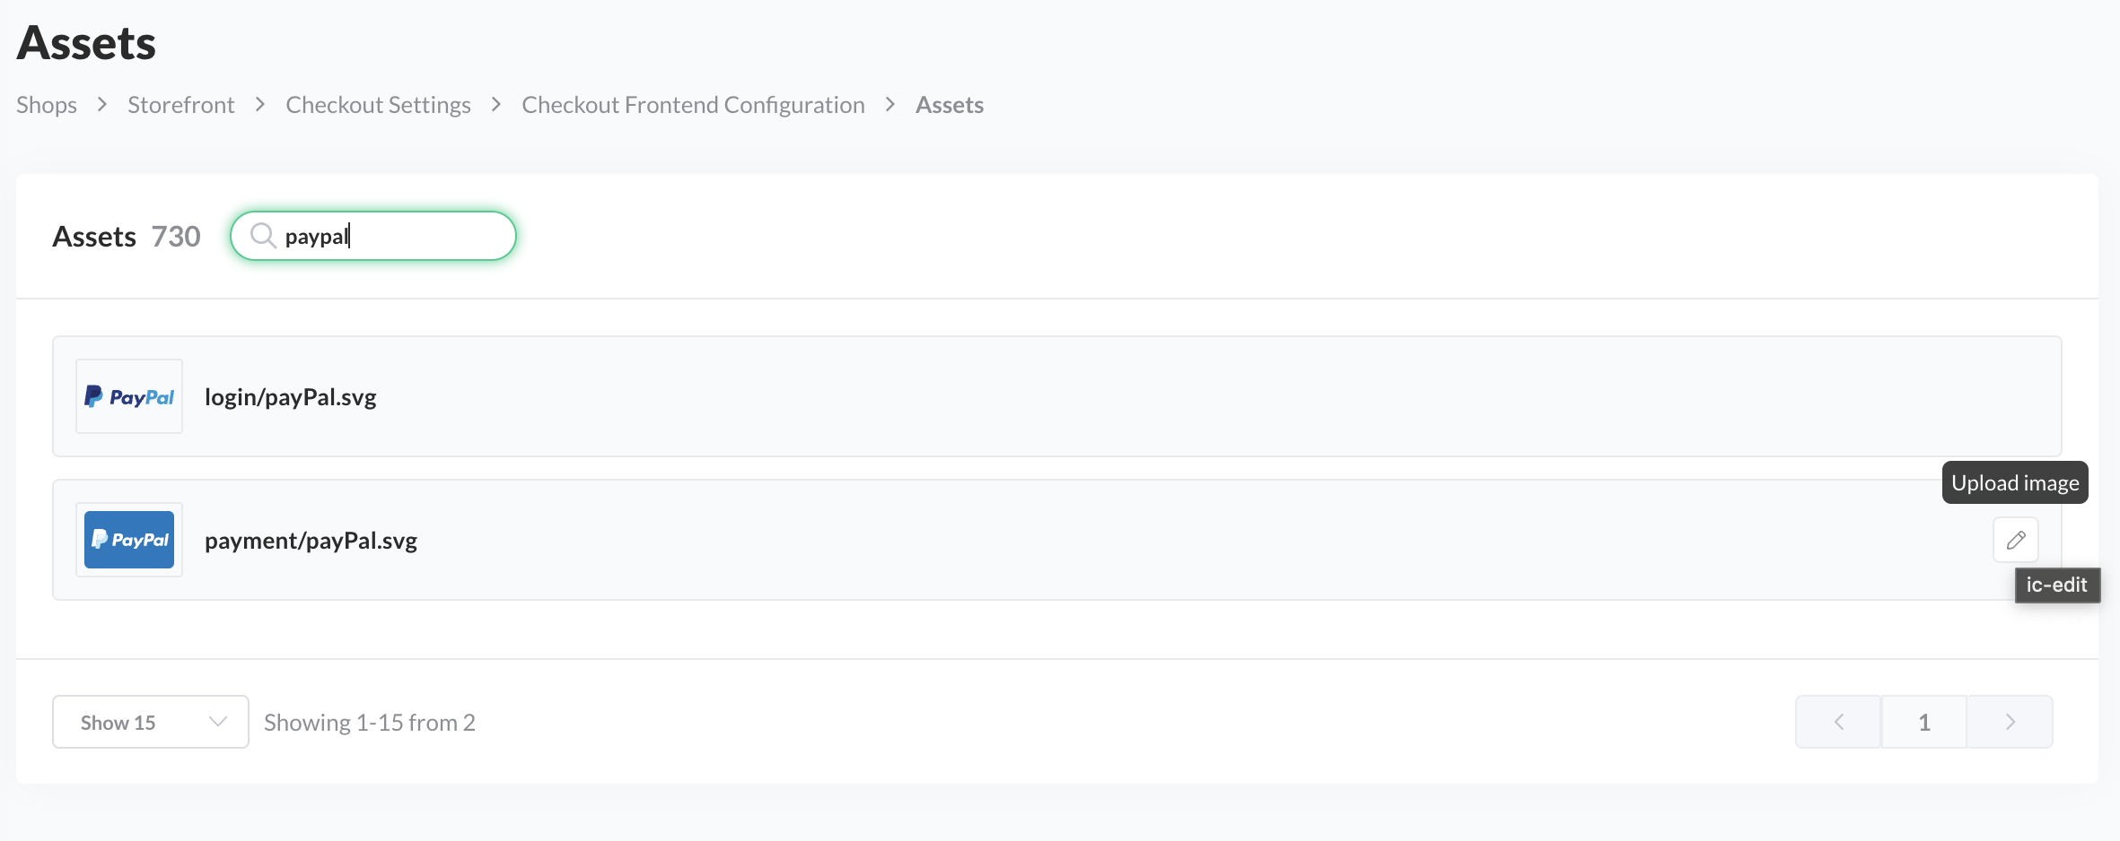Click the current Assets breadcrumb item
The width and height of the screenshot is (2120, 841).
pyautogui.click(x=950, y=105)
